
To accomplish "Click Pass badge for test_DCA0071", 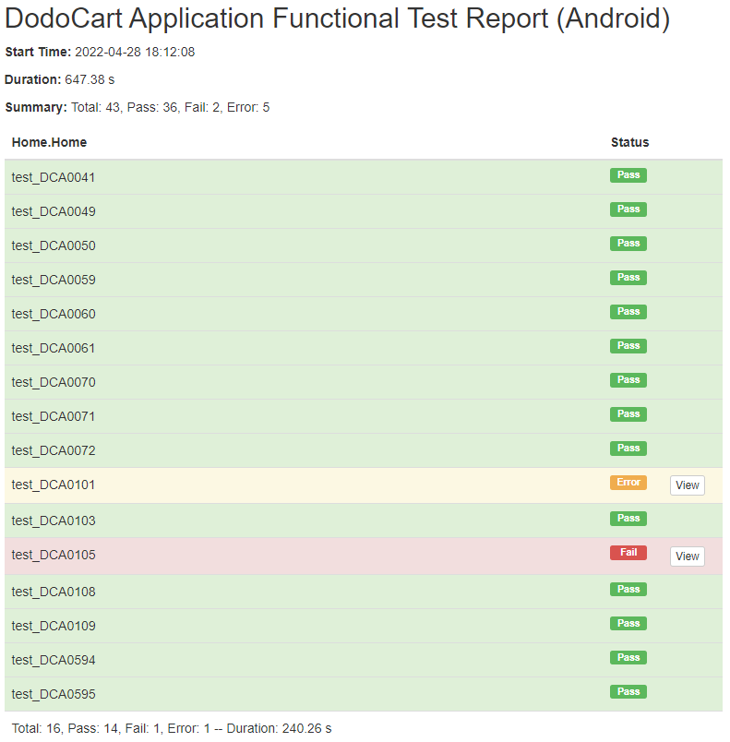I will (628, 413).
